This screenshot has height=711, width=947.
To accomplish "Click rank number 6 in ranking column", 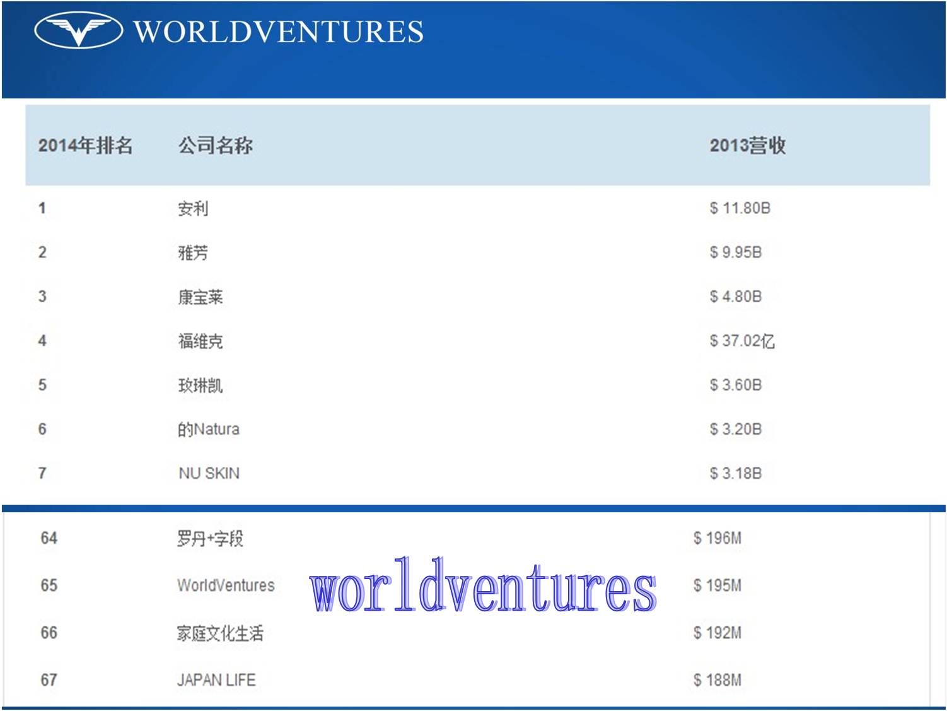I will coord(42,429).
